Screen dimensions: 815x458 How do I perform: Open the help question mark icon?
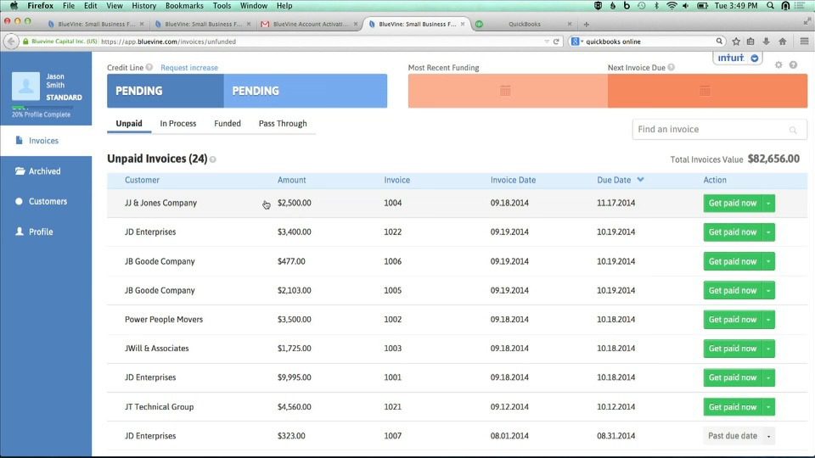(x=793, y=65)
